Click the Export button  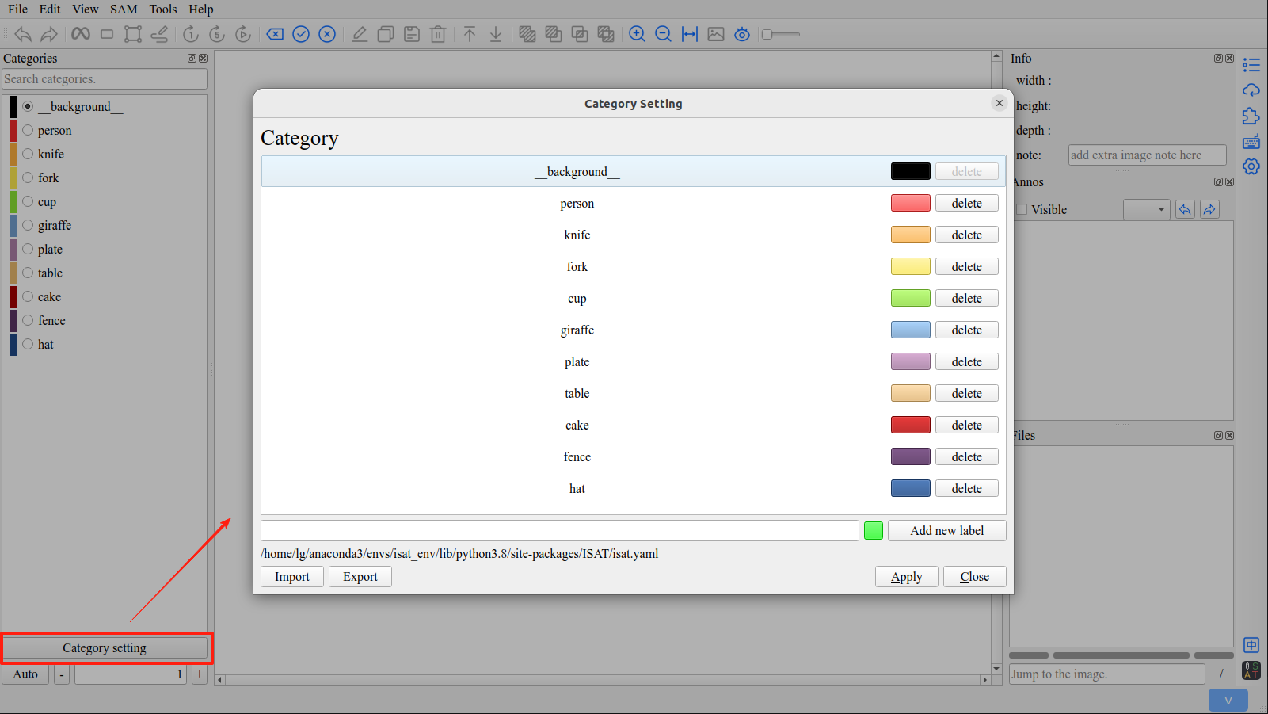pyautogui.click(x=360, y=576)
